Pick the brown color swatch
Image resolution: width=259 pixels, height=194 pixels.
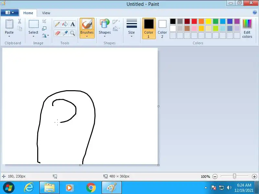(x=187, y=28)
